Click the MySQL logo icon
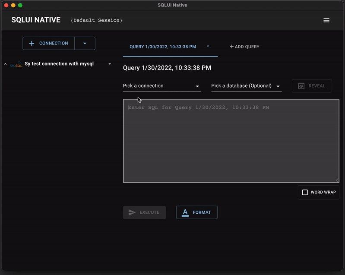Viewport: 345px width, 275px height. (x=16, y=64)
